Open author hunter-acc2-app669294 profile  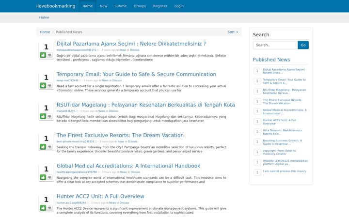click(x=71, y=203)
